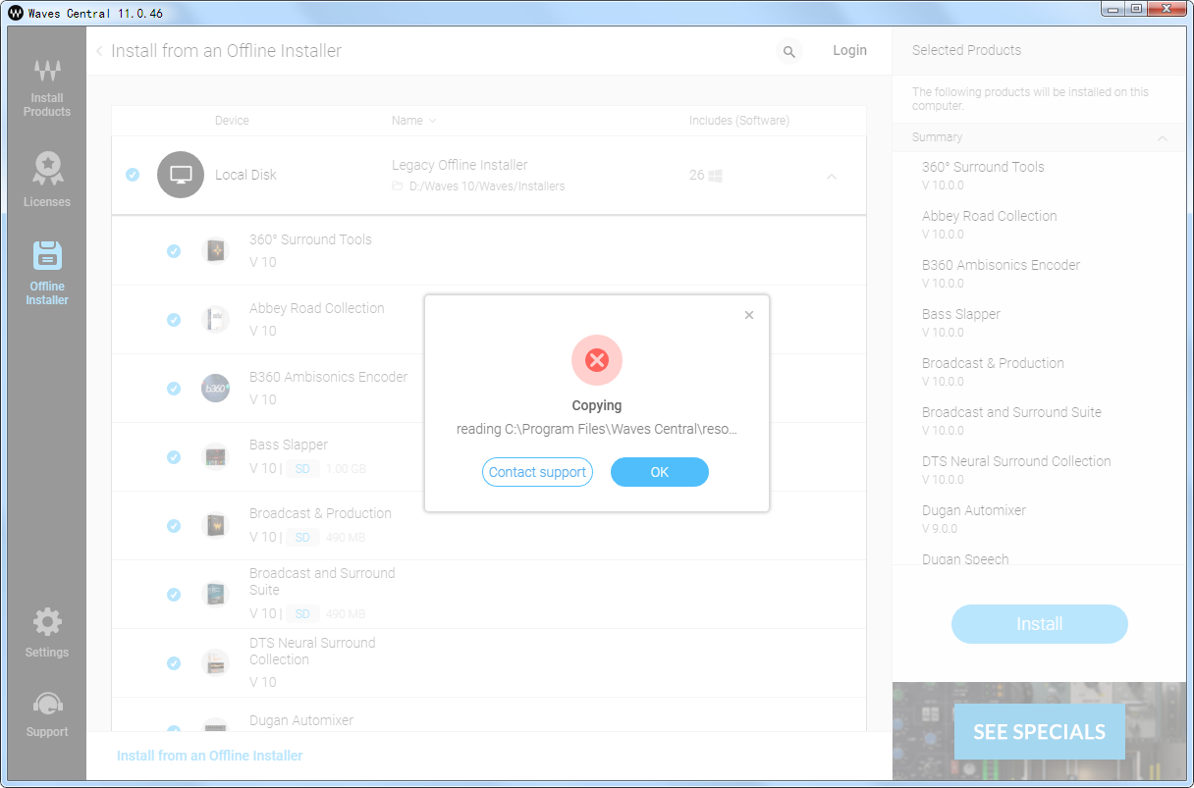Click B360 Ambisonics Encoder product icon
Image resolution: width=1194 pixels, height=788 pixels.
tap(215, 389)
